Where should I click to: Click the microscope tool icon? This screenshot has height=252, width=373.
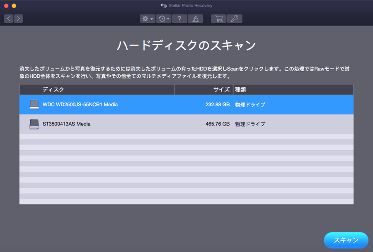(x=195, y=19)
